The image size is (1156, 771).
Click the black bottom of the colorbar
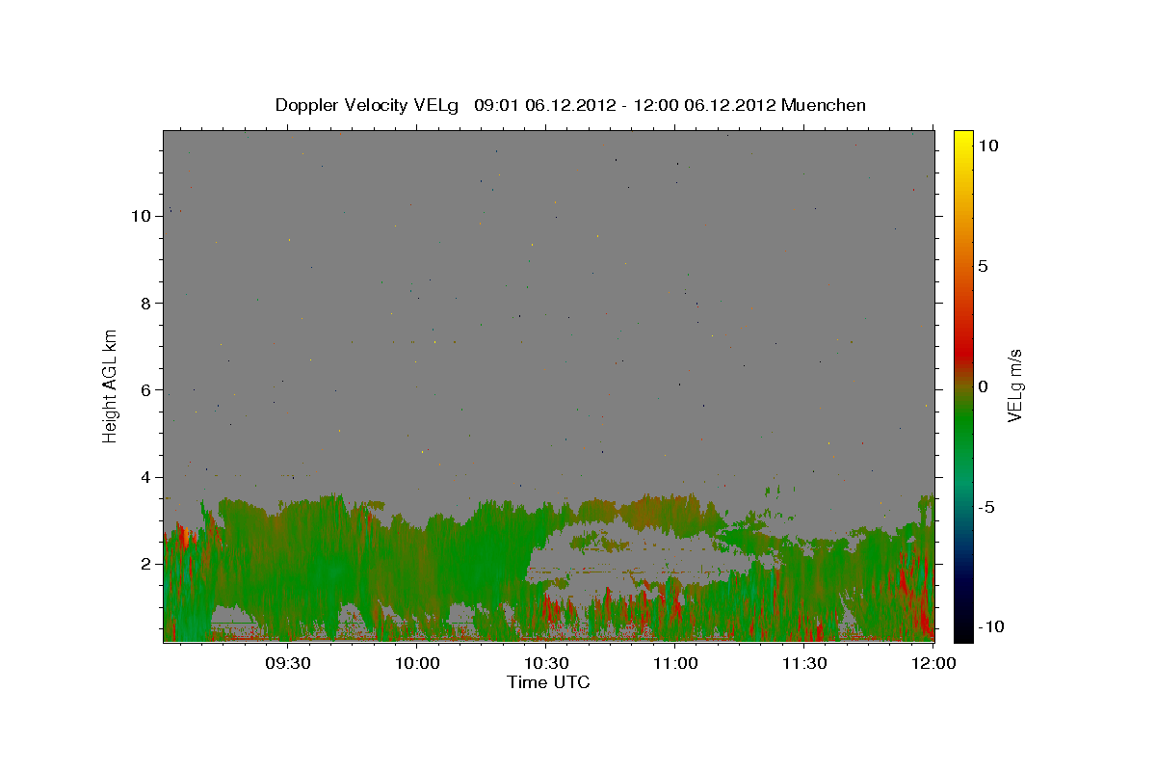pyautogui.click(x=963, y=633)
